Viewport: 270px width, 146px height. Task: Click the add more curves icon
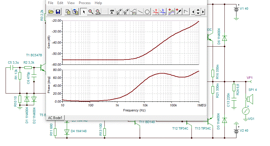(171, 12)
